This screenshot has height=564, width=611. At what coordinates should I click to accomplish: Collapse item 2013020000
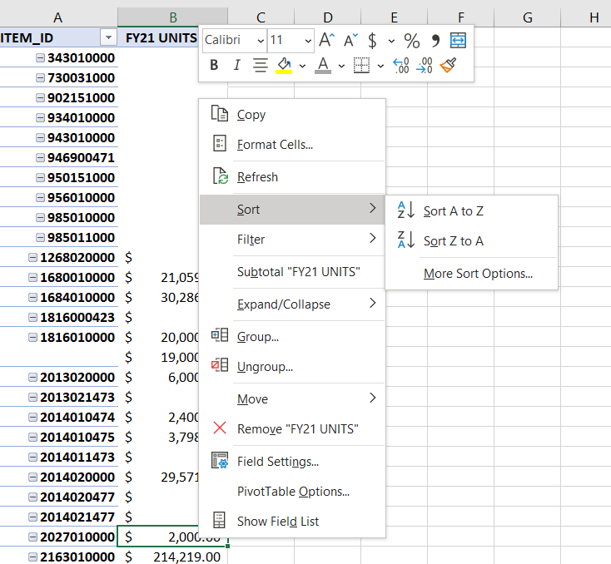pyautogui.click(x=32, y=377)
